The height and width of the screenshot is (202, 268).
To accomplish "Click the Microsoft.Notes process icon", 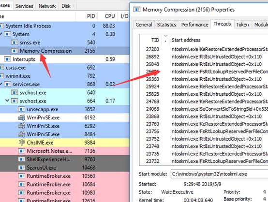I will [x=21, y=151].
